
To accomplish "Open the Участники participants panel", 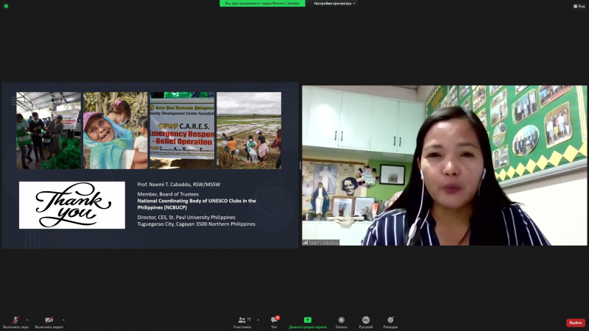I will coord(242,321).
